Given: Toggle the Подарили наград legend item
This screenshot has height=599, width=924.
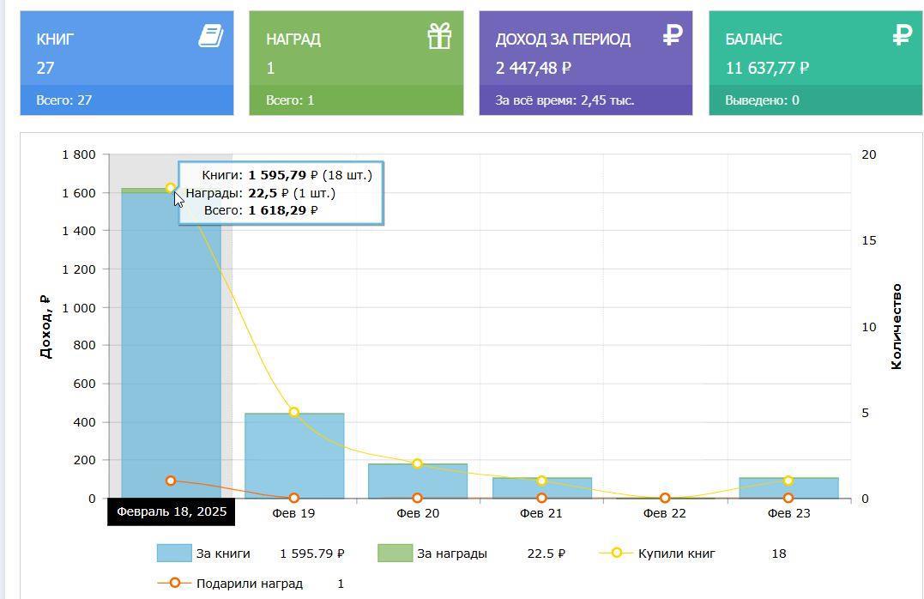Looking at the screenshot, I should coord(249,584).
